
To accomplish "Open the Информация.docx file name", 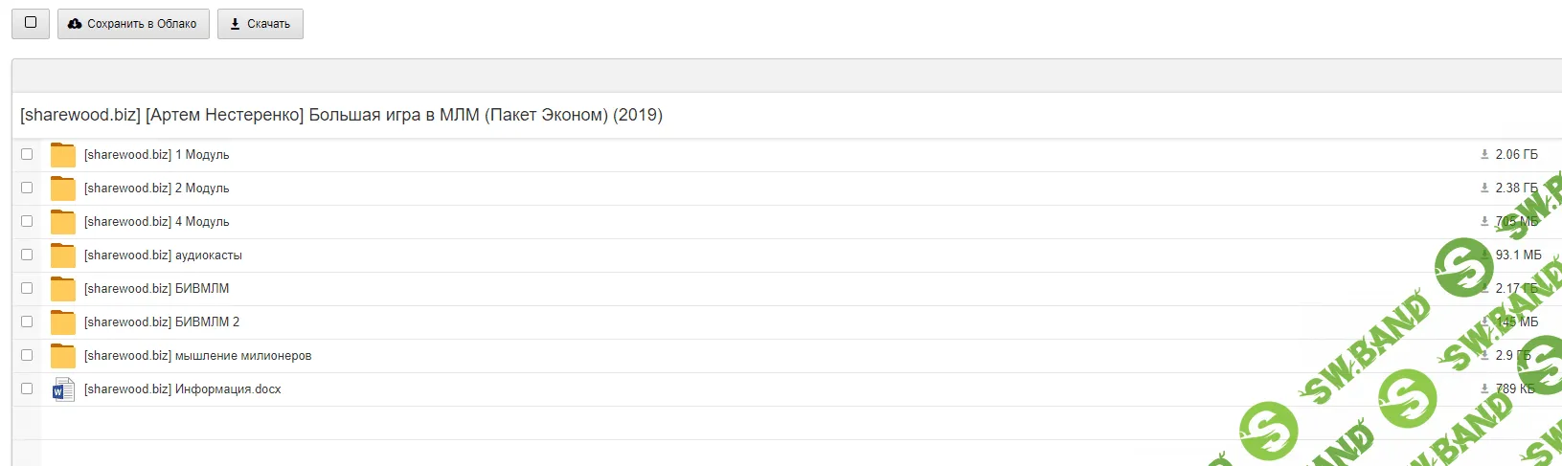I will coord(182,389).
